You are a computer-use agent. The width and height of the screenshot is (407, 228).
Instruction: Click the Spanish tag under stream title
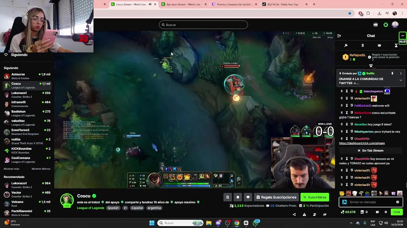click(x=113, y=208)
